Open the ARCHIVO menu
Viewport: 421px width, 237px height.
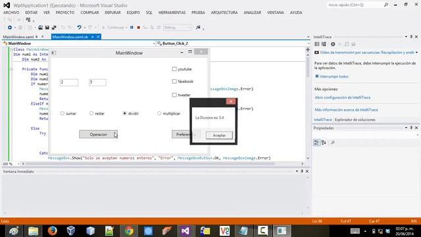click(11, 13)
